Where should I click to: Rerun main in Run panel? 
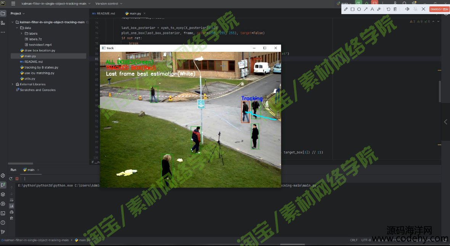(11, 178)
